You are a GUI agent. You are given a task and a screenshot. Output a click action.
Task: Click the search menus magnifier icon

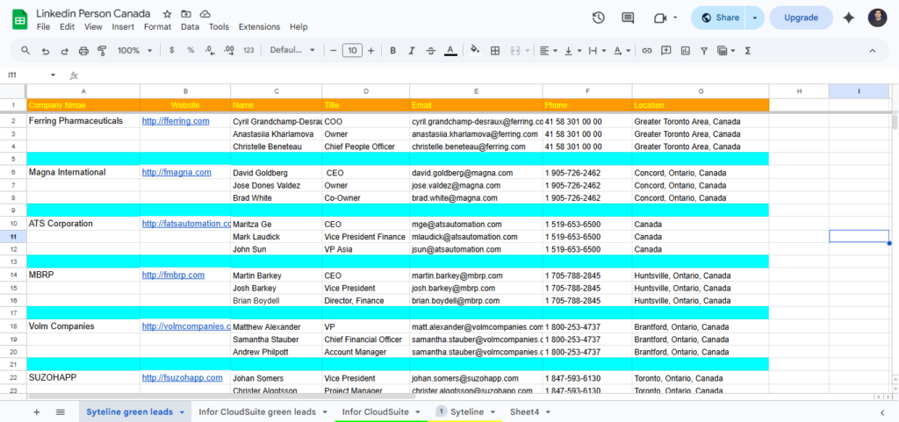pos(25,50)
